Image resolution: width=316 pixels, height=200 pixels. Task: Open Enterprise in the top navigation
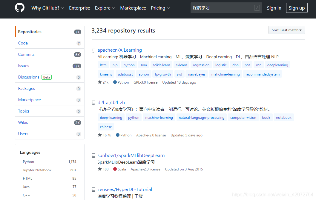80,8
